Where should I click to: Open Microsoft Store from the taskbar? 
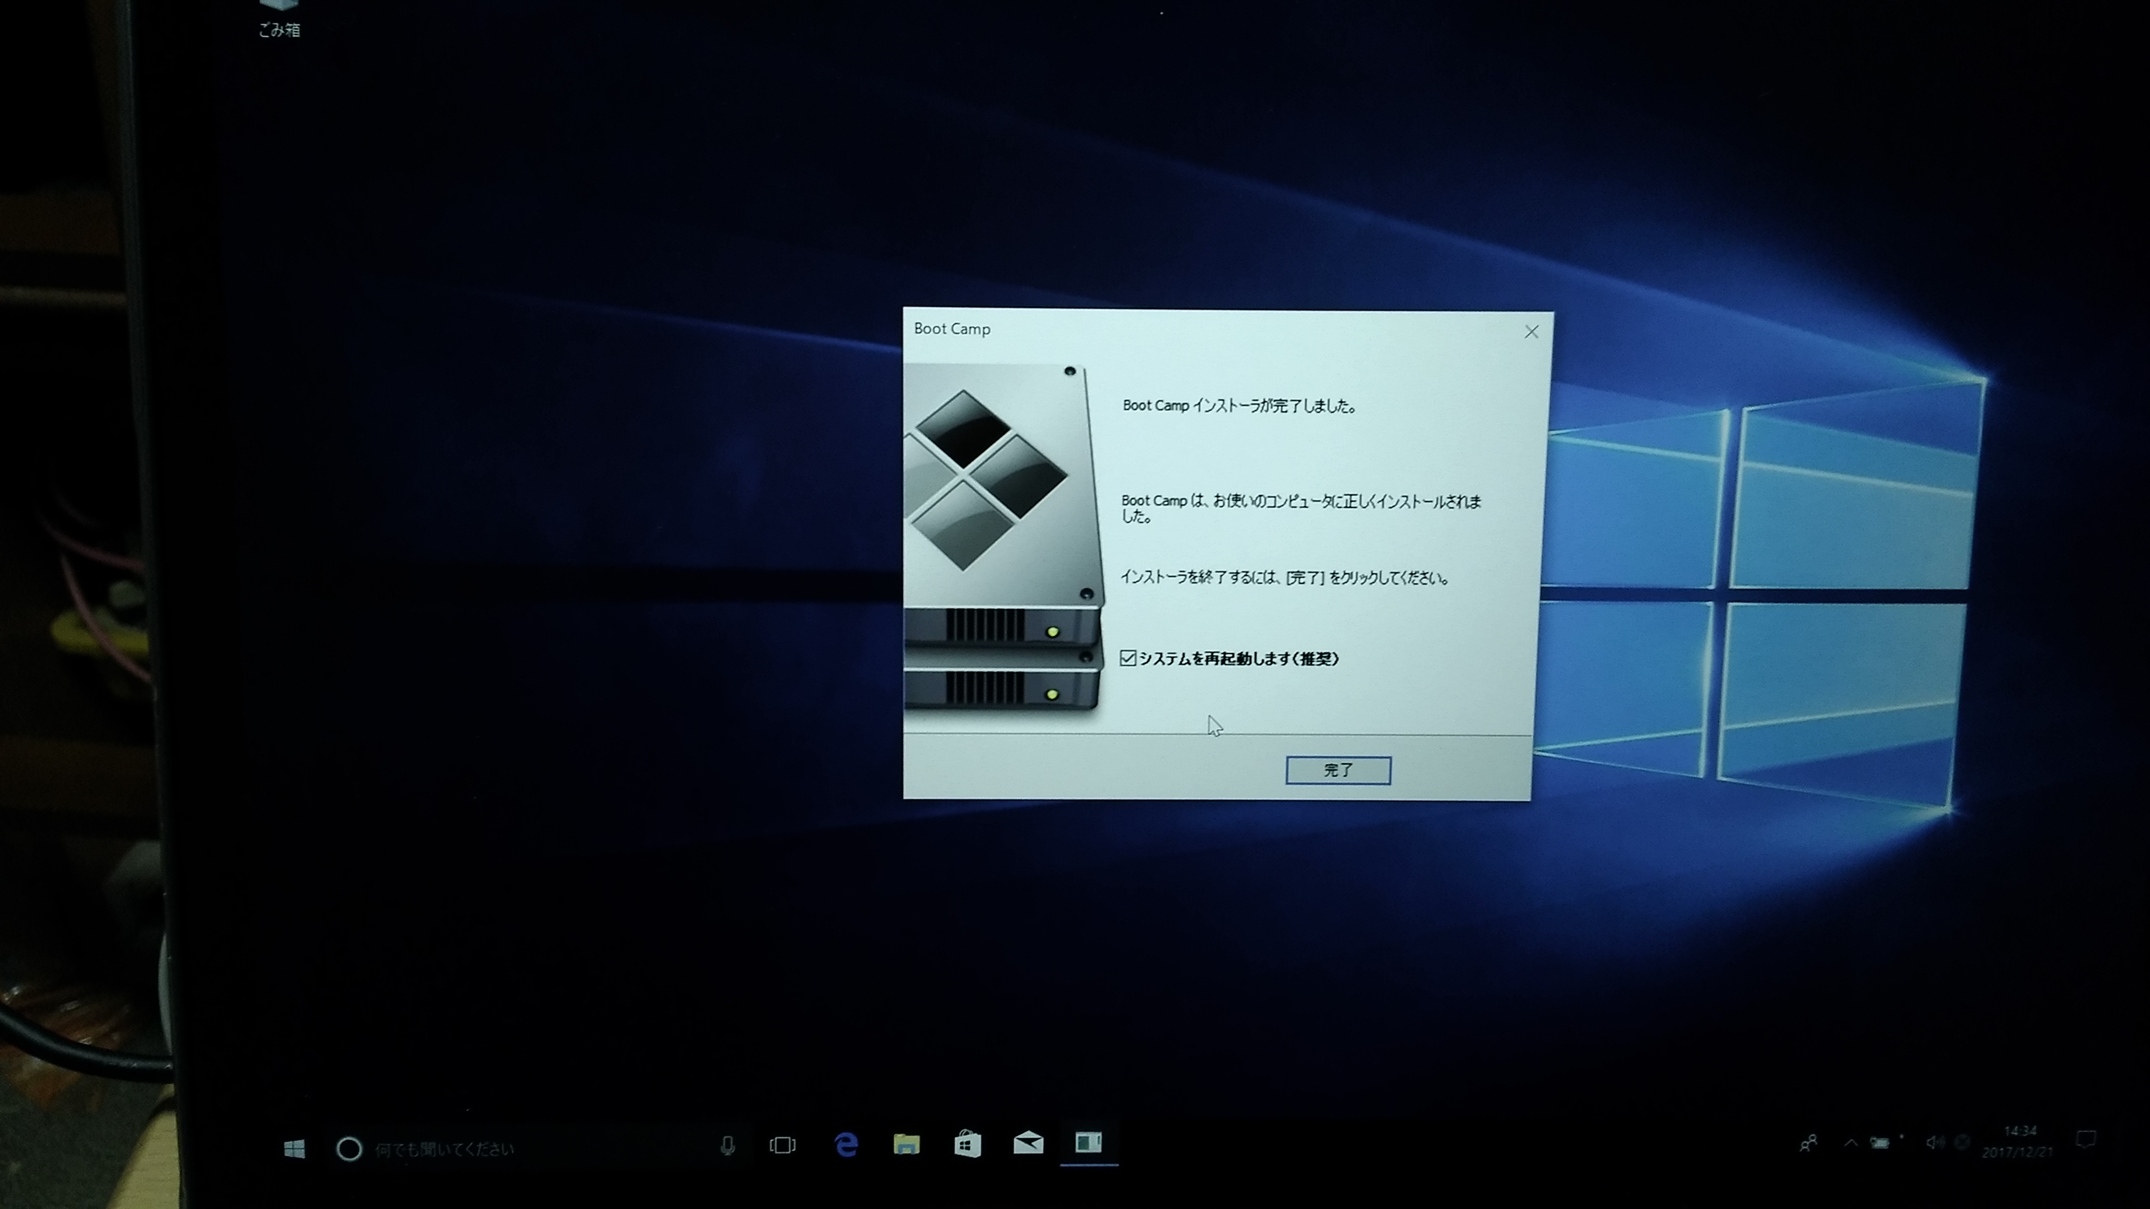point(968,1144)
